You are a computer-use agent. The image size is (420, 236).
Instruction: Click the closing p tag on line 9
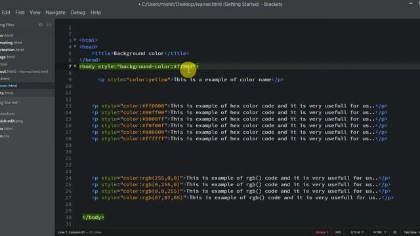(277, 79)
